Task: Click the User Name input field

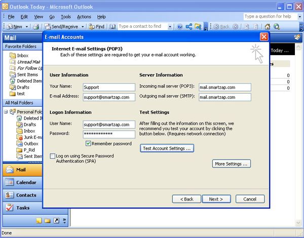Action: click(109, 125)
